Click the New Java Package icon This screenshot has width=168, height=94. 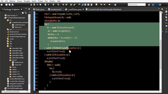[63, 5]
